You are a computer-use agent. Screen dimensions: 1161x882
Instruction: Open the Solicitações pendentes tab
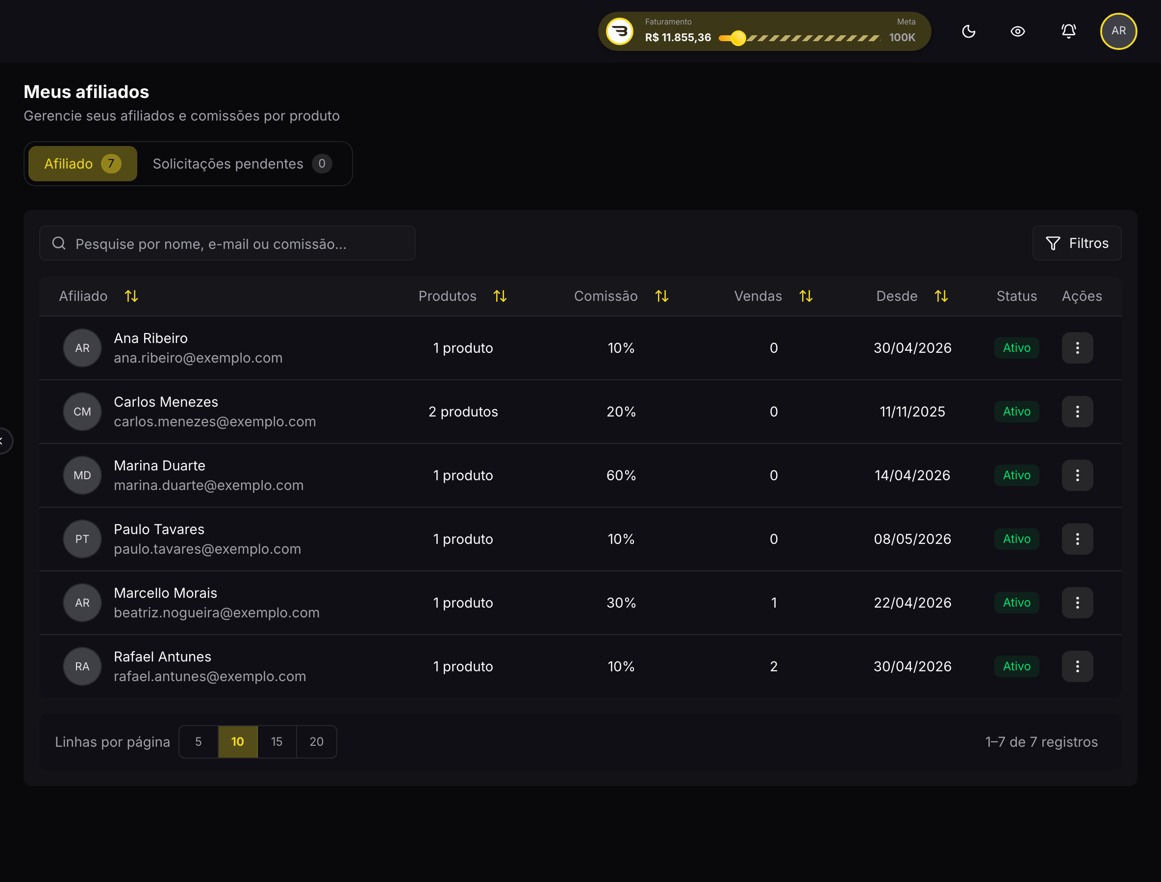point(242,164)
